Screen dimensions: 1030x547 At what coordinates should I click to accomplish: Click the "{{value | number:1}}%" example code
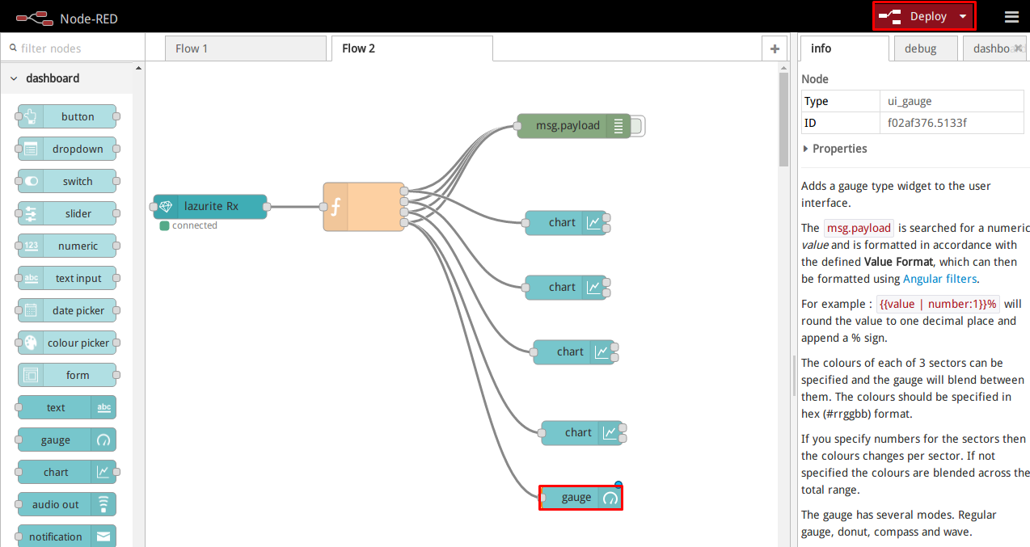click(x=939, y=304)
